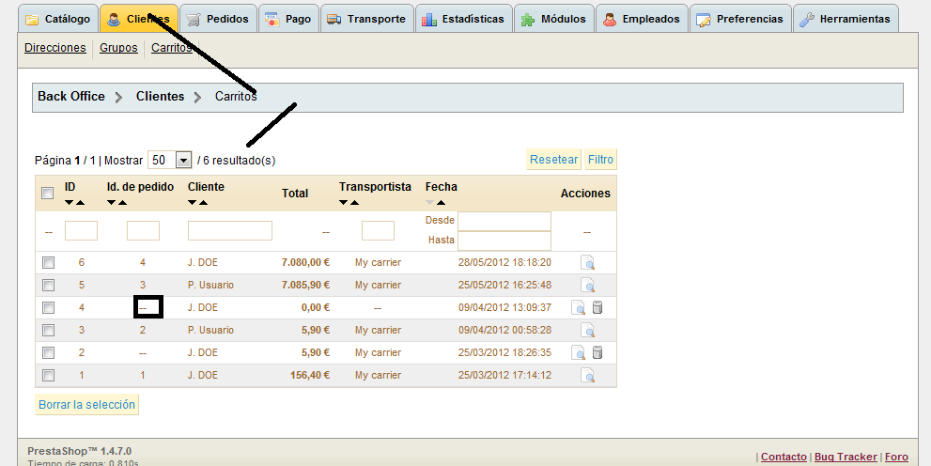Open the Bug Tracker footer link

tap(846, 457)
